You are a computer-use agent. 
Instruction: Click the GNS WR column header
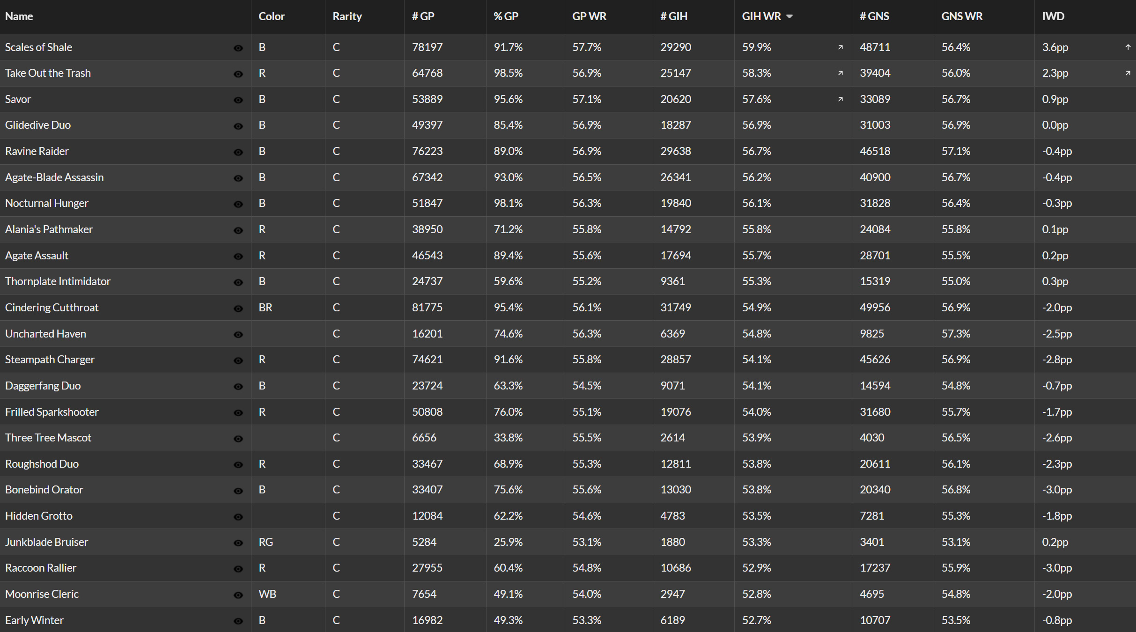(x=962, y=16)
